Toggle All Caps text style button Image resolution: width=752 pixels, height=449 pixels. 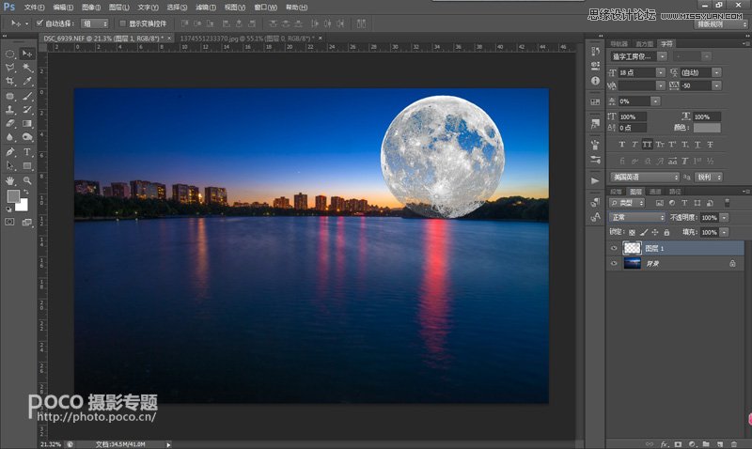647,145
